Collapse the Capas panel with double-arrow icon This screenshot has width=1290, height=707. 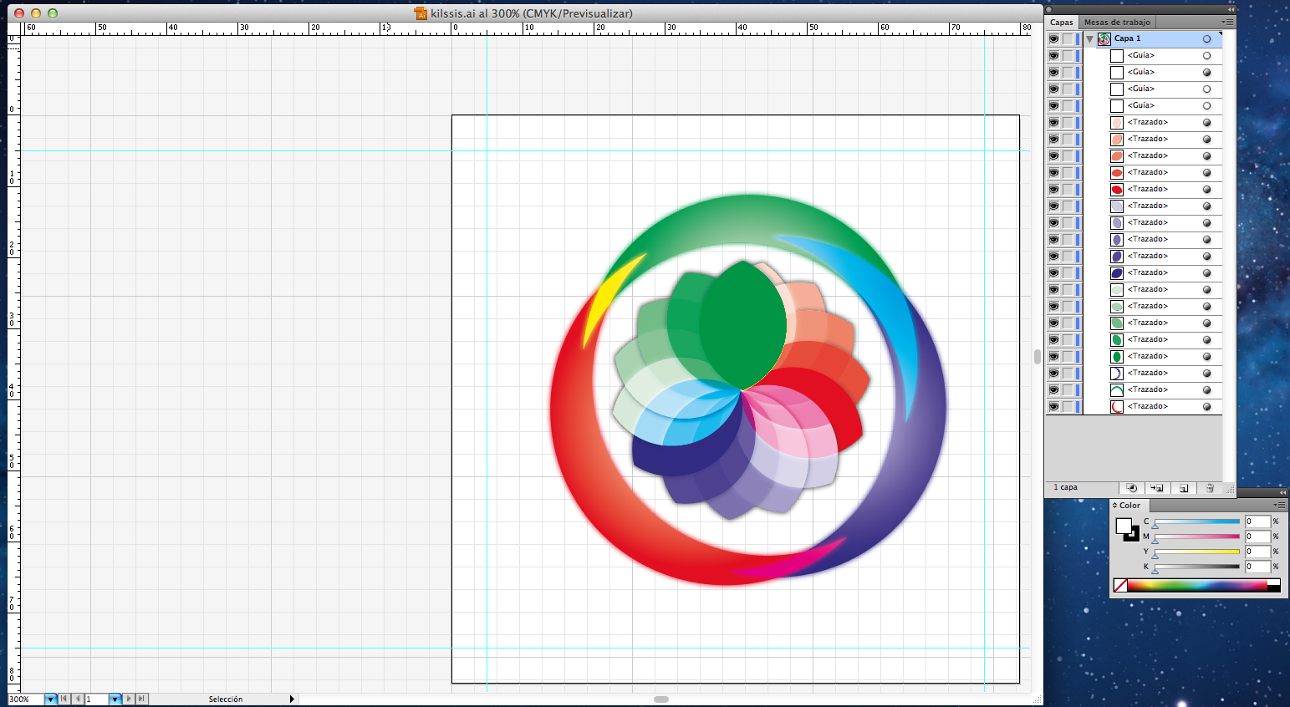(1231, 9)
